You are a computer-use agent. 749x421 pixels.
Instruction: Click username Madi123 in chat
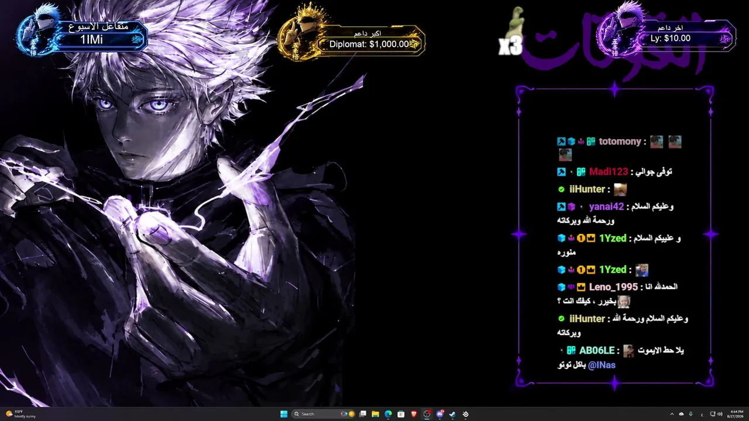click(609, 171)
